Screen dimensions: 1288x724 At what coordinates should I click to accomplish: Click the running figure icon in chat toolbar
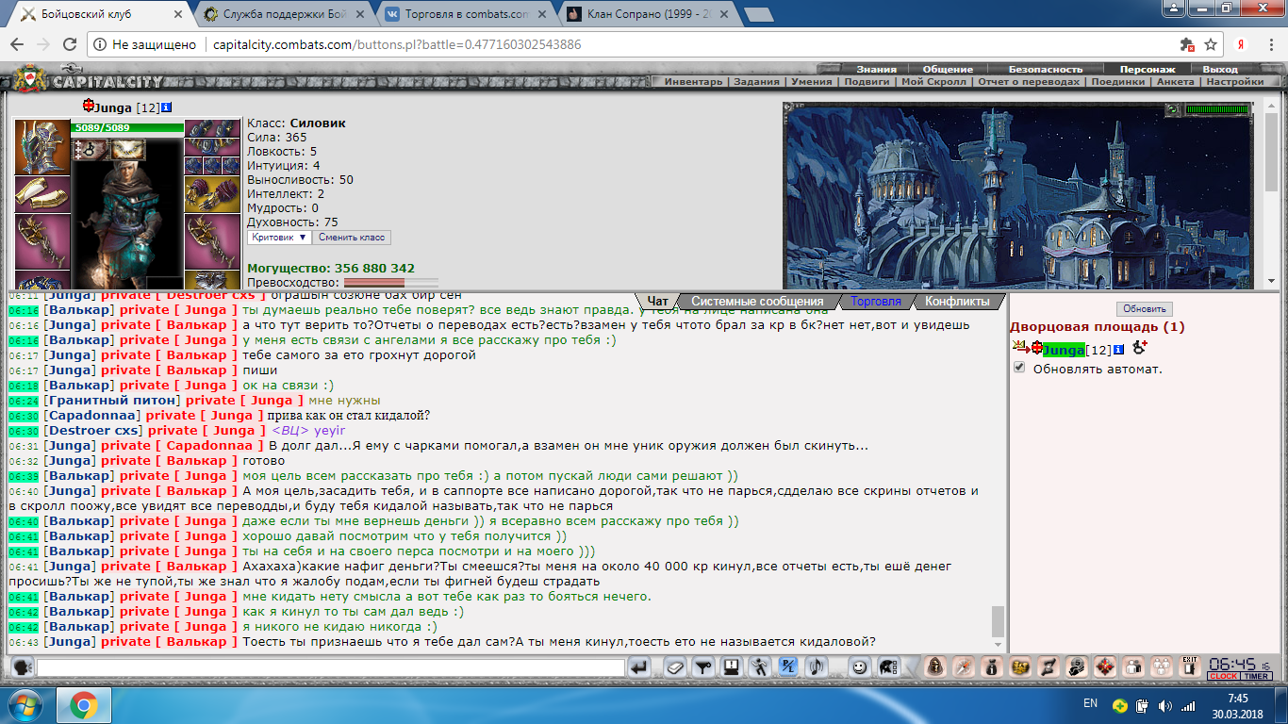pos(760,667)
